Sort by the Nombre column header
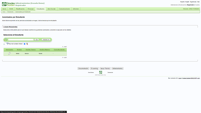The image size is (201, 113). [x=19, y=50]
